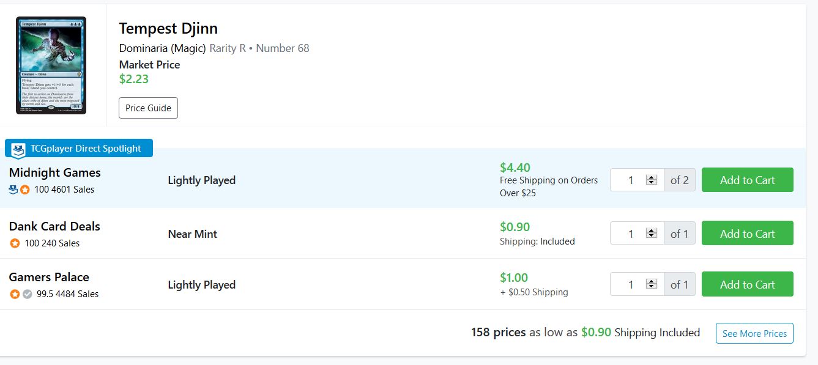
Task: Open the Dank Card Deals seller page
Action: point(54,226)
